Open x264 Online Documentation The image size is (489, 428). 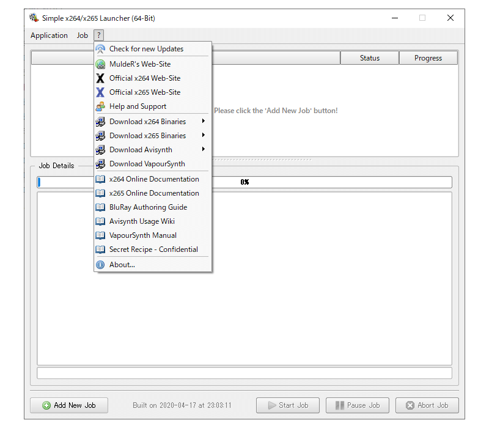coord(153,179)
